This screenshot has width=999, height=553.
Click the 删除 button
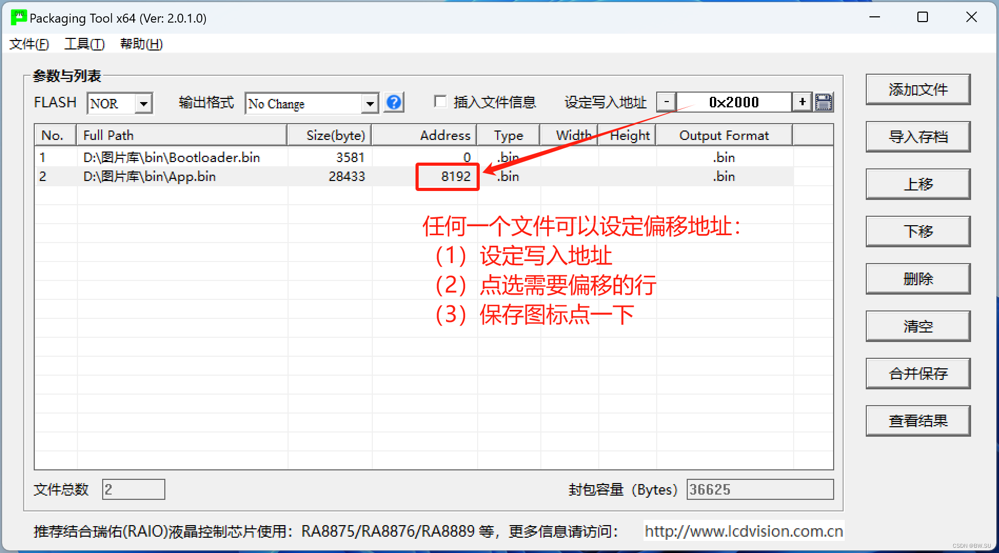click(x=918, y=279)
